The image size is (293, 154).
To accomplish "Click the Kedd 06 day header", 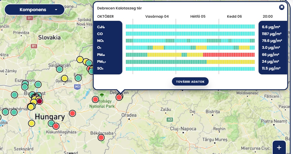I will tap(234, 16).
